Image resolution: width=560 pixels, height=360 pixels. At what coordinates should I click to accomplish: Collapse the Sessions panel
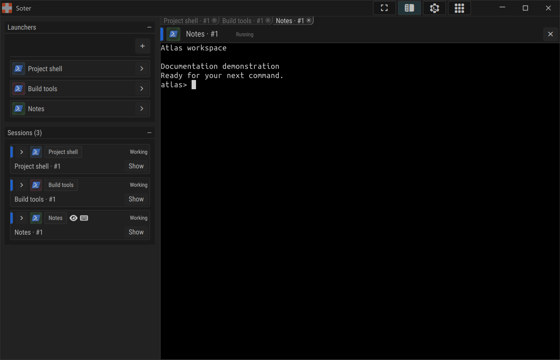click(149, 133)
